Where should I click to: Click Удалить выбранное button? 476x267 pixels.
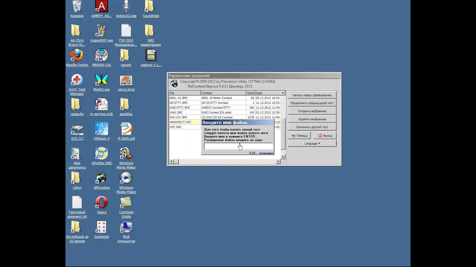tap(312, 119)
